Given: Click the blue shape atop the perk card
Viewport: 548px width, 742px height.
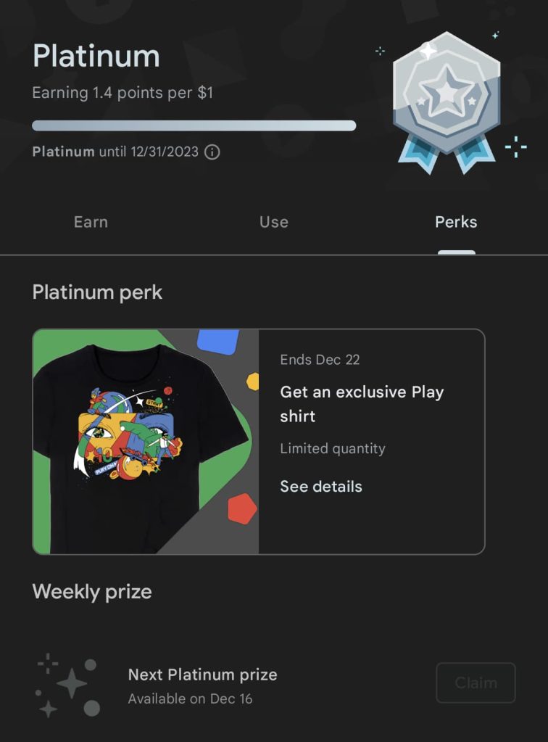Looking at the screenshot, I should 218,341.
